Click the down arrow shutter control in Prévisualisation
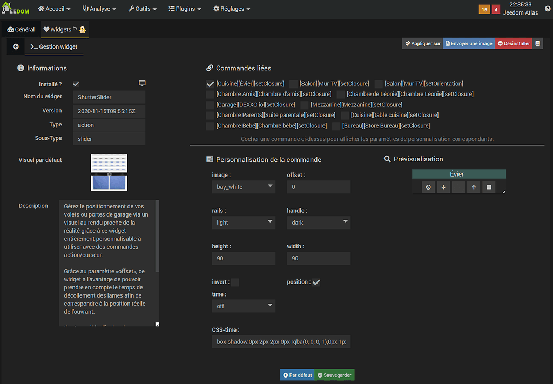This screenshot has width=553, height=384. [x=443, y=187]
